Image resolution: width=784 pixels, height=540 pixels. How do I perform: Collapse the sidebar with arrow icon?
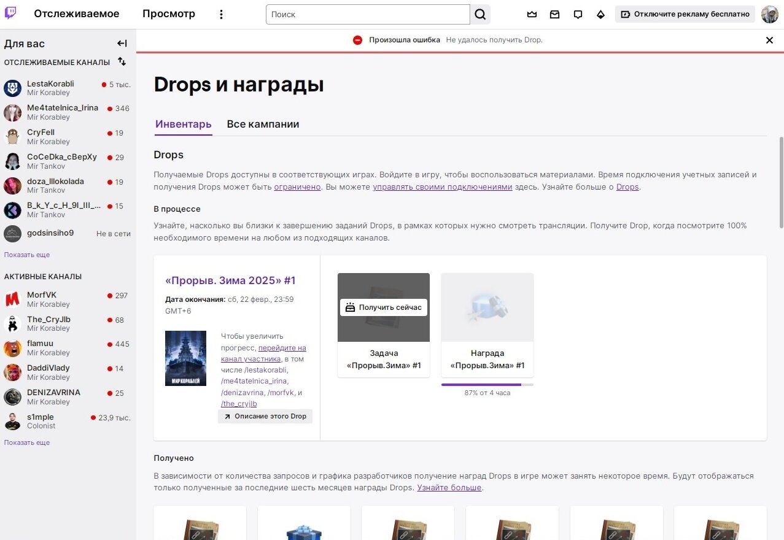click(x=122, y=44)
